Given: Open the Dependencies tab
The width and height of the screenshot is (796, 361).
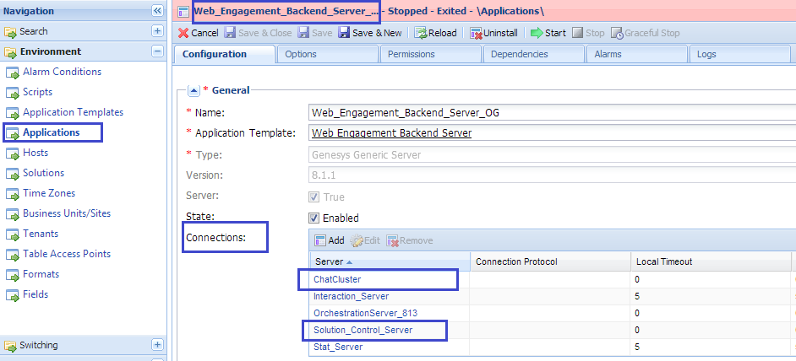Looking at the screenshot, I should (x=519, y=54).
